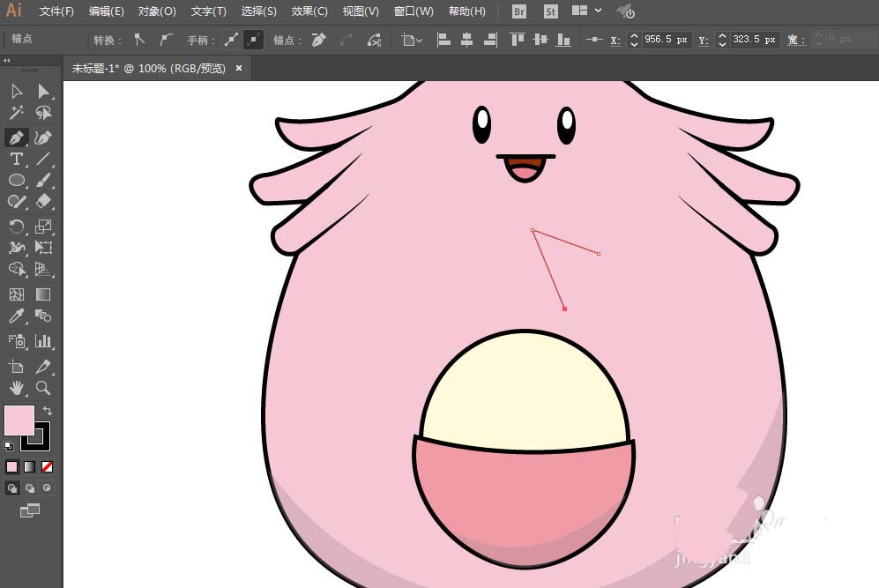This screenshot has width=879, height=588.
Task: Open Adobe Stock via St button
Action: (x=551, y=11)
